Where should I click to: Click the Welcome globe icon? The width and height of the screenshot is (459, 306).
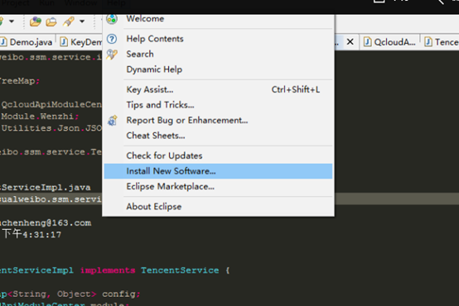pos(112,19)
